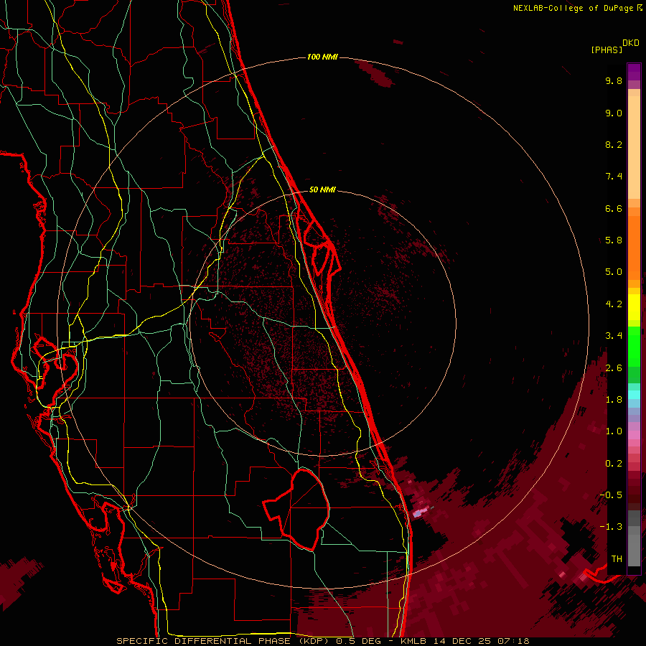Select the cyan swatch near 1.8

634,393
